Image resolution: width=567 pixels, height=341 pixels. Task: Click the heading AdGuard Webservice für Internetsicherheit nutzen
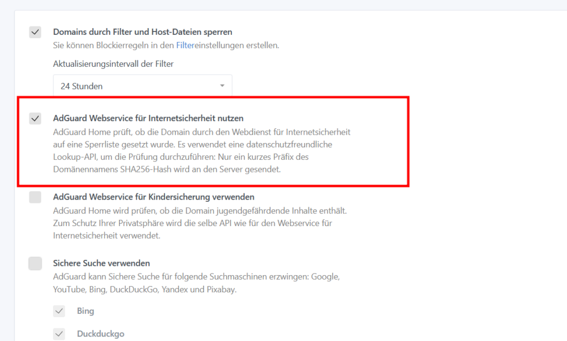(148, 118)
